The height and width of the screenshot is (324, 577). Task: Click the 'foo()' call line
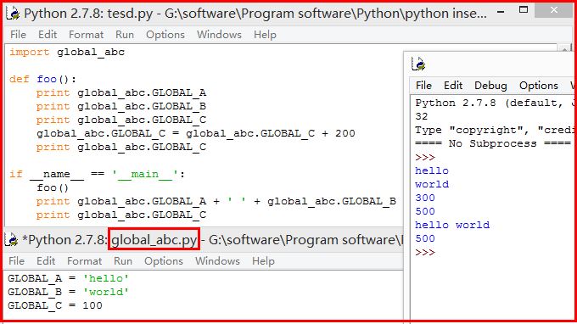pyautogui.click(x=53, y=187)
